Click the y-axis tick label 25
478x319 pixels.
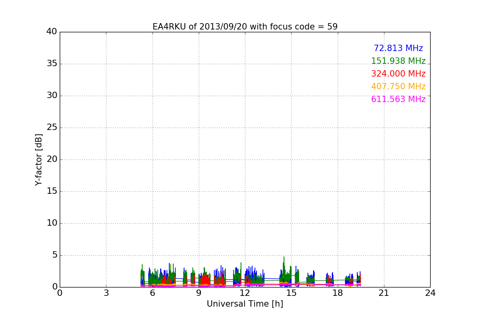52,128
